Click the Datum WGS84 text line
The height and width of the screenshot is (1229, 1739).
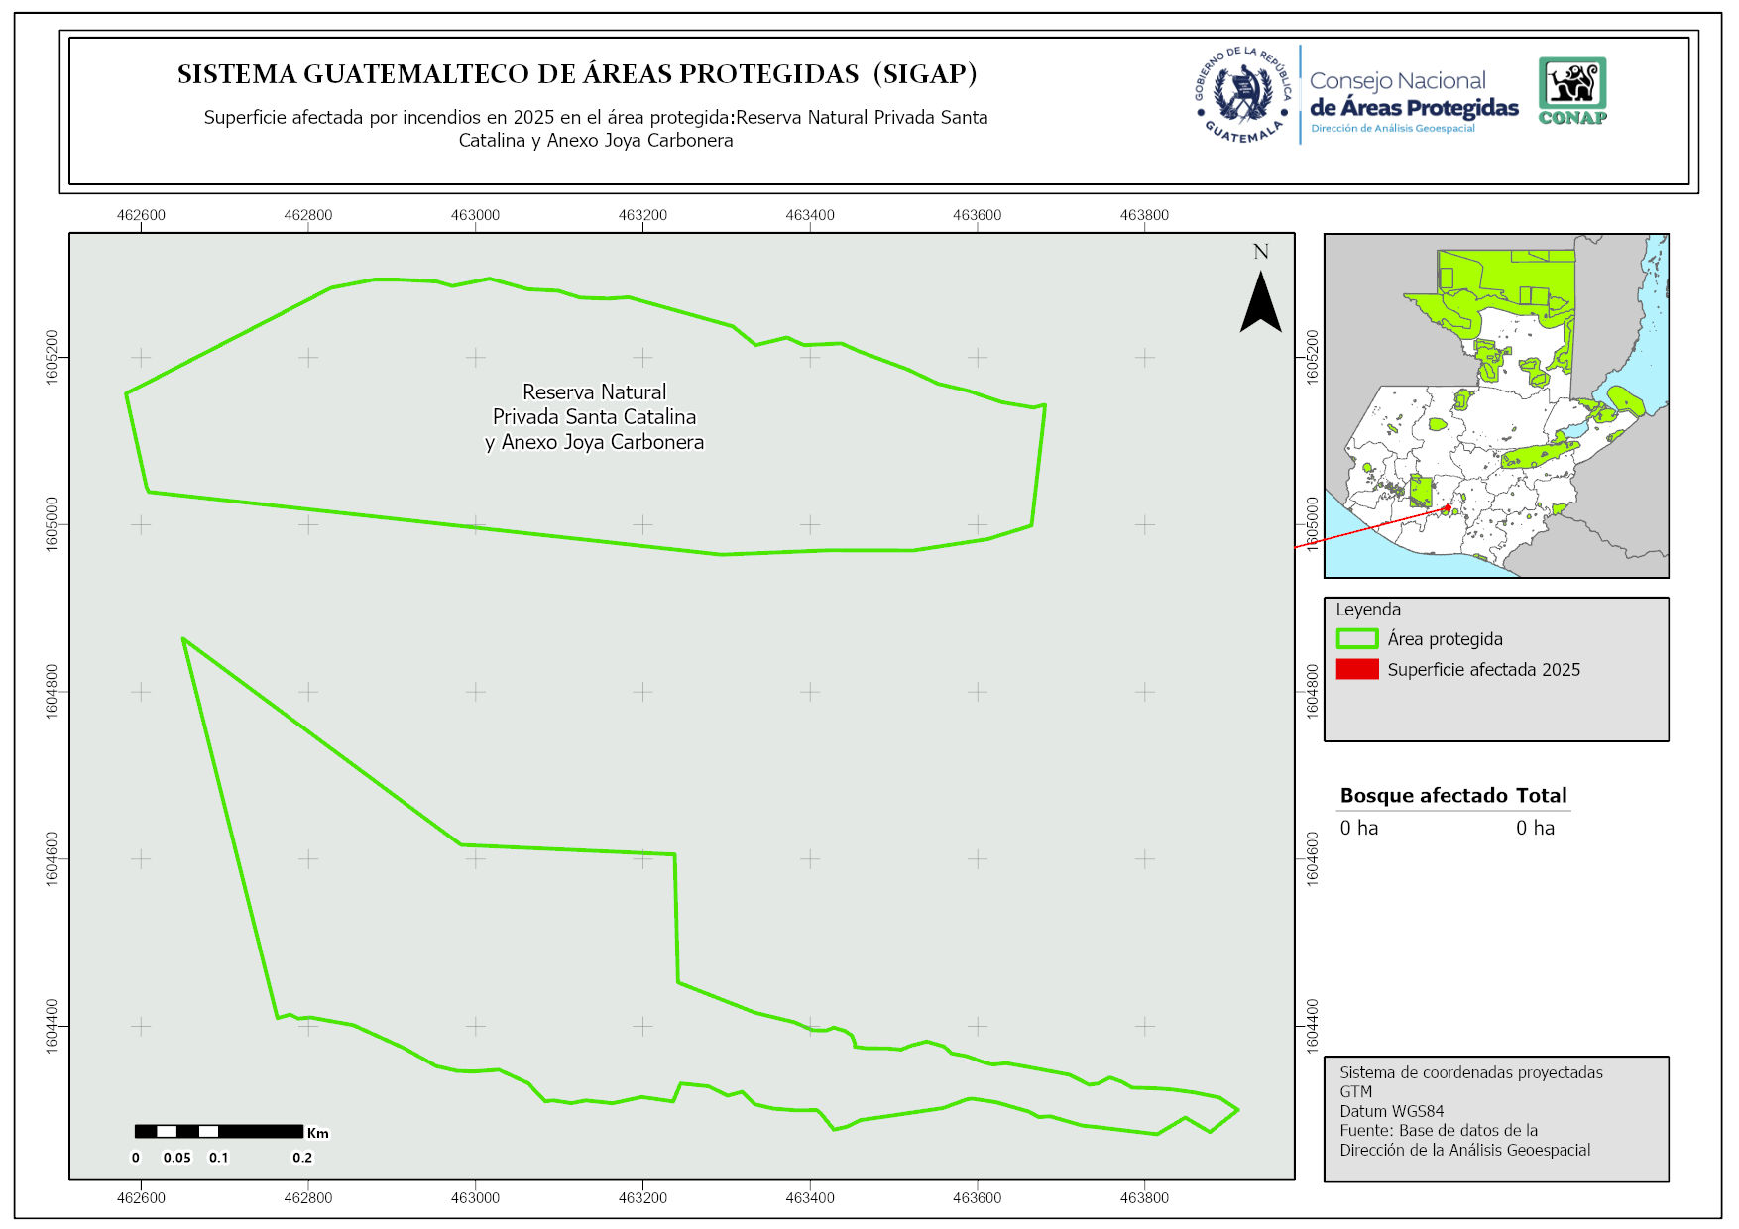pos(1391,1111)
